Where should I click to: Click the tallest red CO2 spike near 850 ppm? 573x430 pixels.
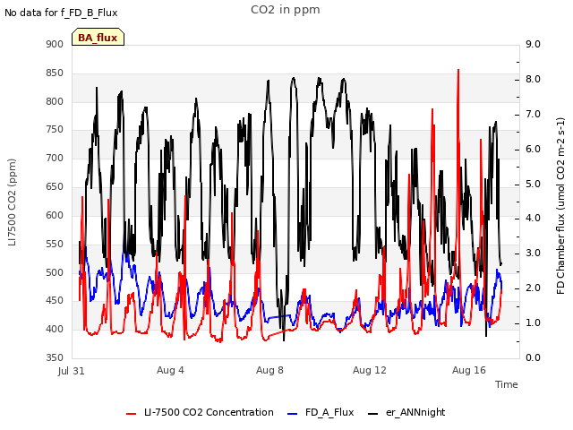point(458,72)
